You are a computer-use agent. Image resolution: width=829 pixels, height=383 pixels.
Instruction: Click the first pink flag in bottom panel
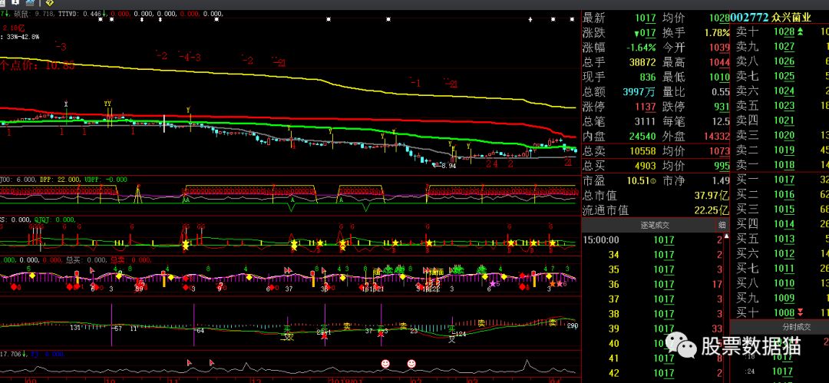point(190,363)
